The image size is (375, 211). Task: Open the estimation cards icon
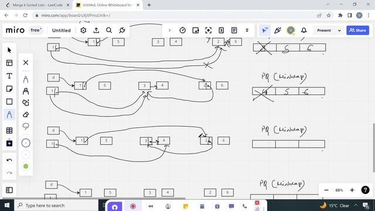point(221,30)
